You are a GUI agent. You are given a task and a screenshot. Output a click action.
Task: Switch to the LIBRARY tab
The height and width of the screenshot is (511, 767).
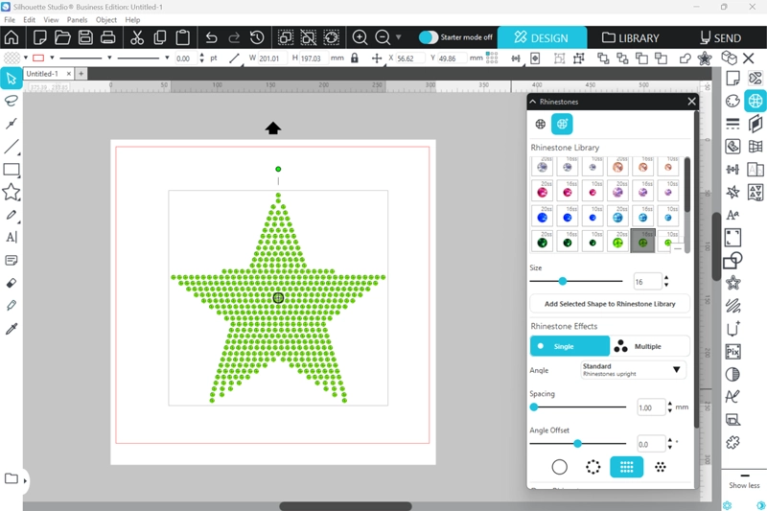click(x=630, y=38)
